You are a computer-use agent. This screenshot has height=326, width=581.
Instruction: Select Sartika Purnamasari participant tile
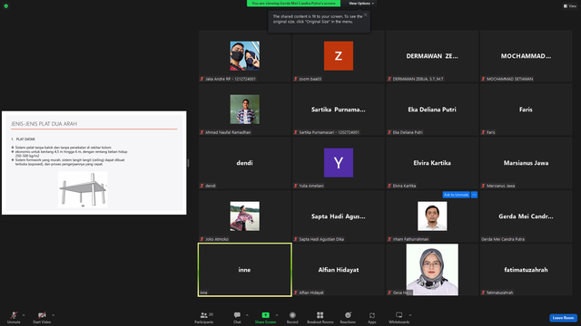339,110
